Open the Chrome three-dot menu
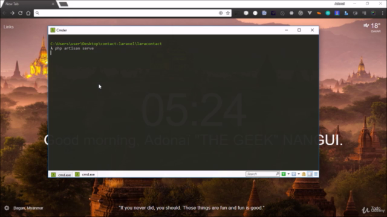The width and height of the screenshot is (387, 217). tap(382, 13)
